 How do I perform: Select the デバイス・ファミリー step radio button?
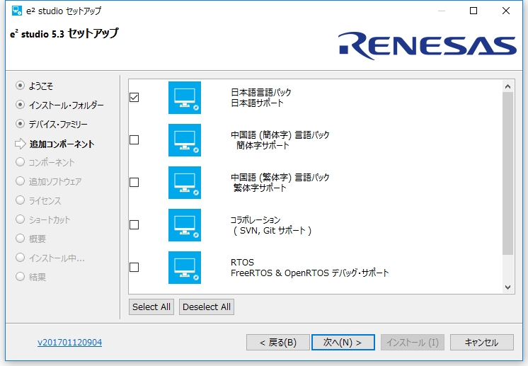point(21,124)
